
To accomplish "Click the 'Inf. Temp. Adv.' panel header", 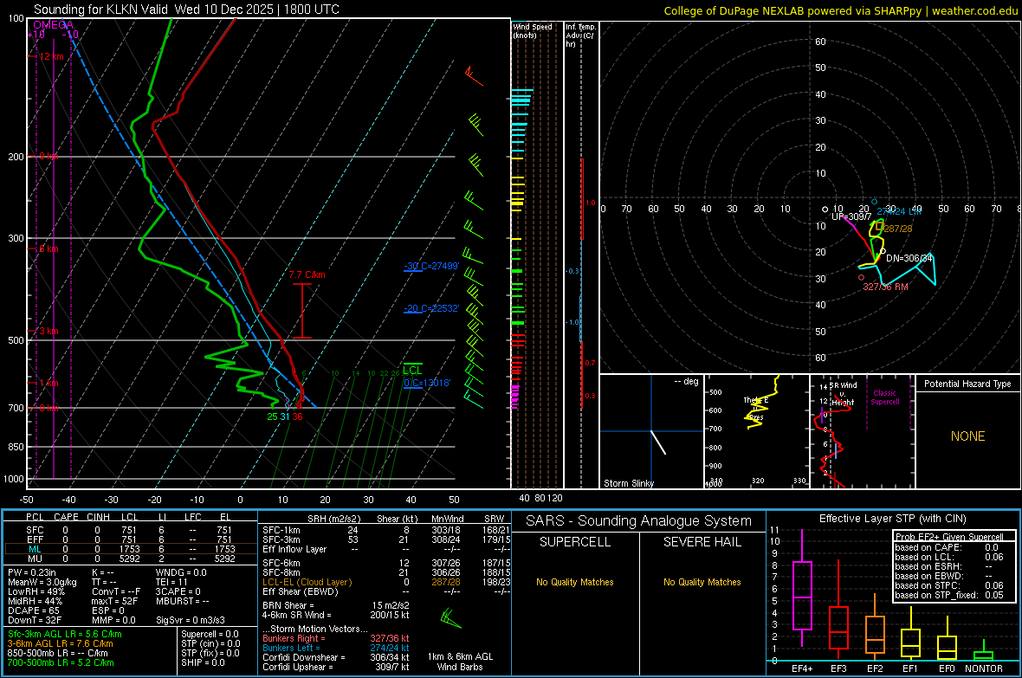I will pyautogui.click(x=580, y=36).
